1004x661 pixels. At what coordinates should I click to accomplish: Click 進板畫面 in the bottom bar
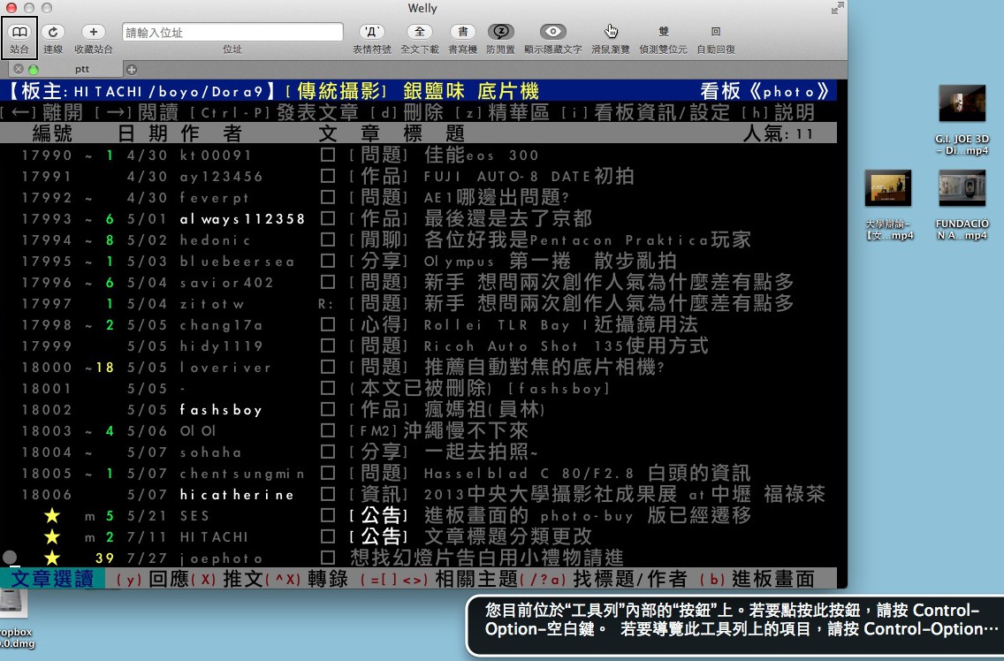[x=772, y=578]
